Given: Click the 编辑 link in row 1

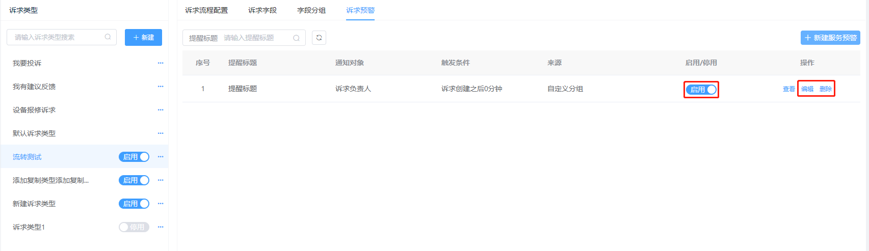Looking at the screenshot, I should [x=807, y=89].
